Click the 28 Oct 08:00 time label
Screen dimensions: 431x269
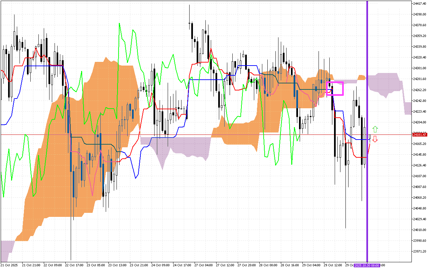(x=268, y=265)
